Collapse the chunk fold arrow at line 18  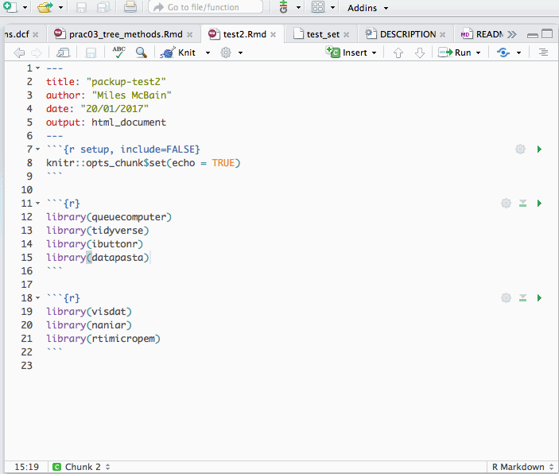pyautogui.click(x=37, y=297)
